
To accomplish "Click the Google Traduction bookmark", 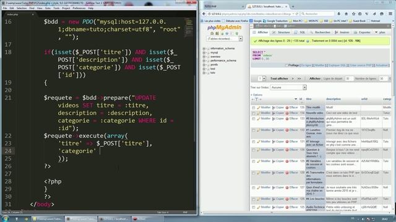I will (275, 21).
